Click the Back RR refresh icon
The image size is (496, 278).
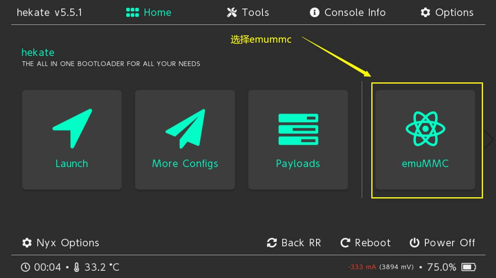tap(271, 243)
